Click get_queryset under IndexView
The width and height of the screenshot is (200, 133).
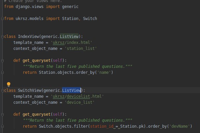tap(37, 61)
